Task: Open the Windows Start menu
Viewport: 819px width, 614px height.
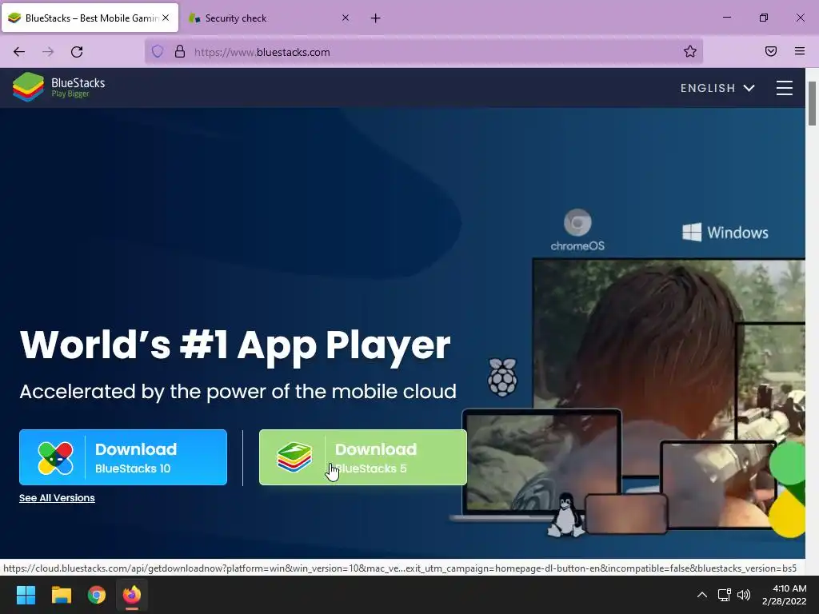Action: coord(26,595)
